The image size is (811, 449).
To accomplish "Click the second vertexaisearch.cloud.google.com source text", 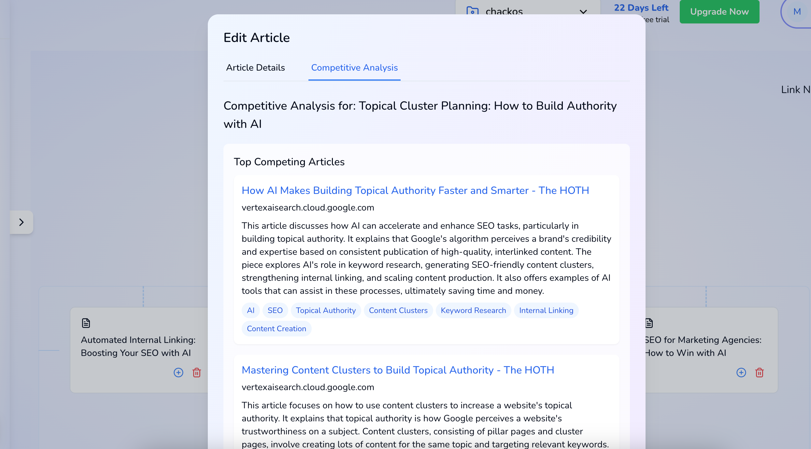I will point(308,387).
